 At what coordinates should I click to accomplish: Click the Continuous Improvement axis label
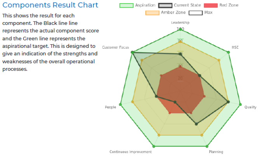131,152
